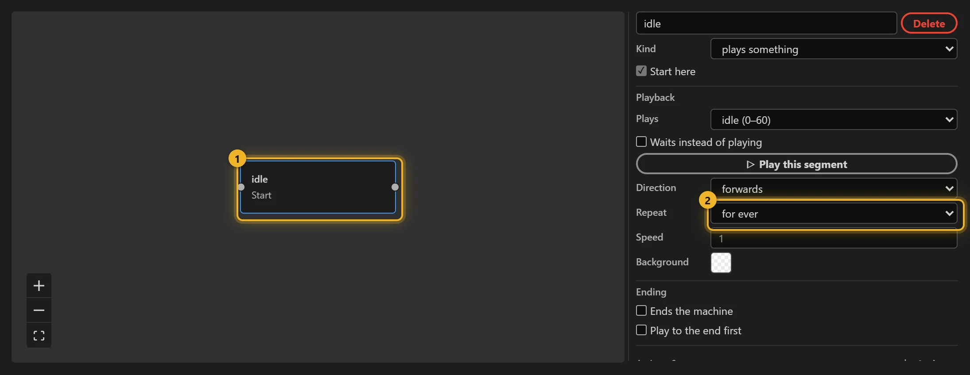Enable Waits instead of playing
The height and width of the screenshot is (375, 970).
[x=641, y=142]
